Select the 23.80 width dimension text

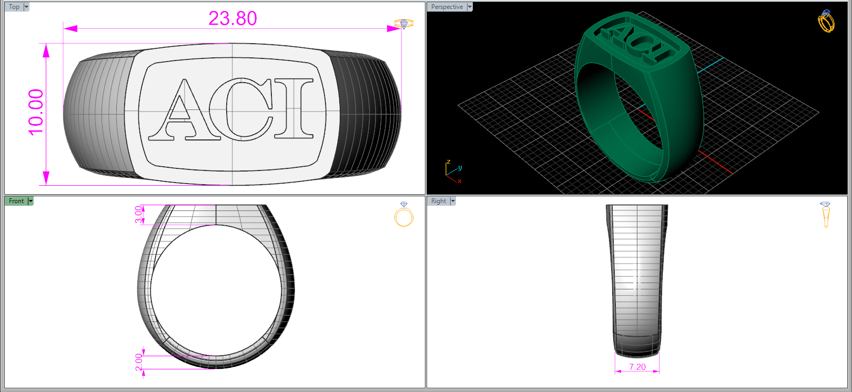tap(232, 18)
